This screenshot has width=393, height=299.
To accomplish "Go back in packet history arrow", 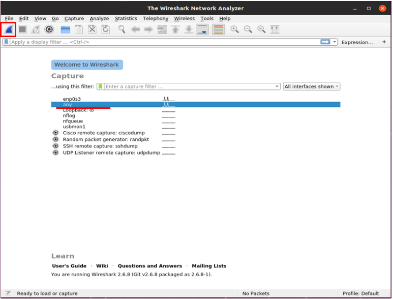I will (x=135, y=29).
